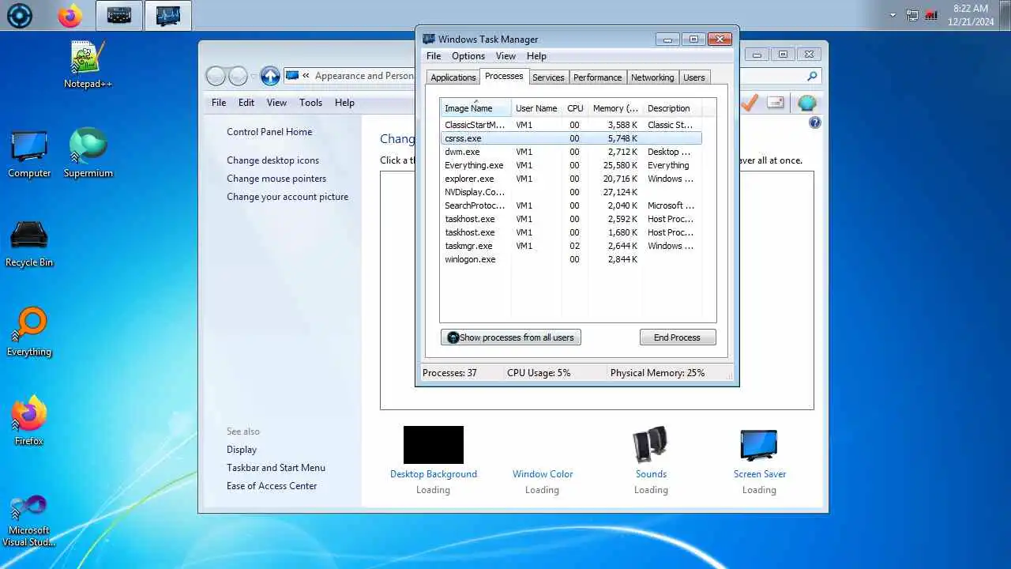Open Change mouse pointers link
The image size is (1011, 569).
point(276,179)
